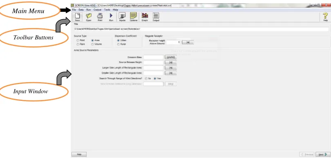Click the Larger Side Length input field
This screenshot has width=331, height=161.
pyautogui.click(x=154, y=68)
